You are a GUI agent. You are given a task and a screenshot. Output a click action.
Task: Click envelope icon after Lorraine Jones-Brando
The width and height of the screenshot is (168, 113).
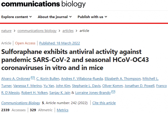pos(113,92)
